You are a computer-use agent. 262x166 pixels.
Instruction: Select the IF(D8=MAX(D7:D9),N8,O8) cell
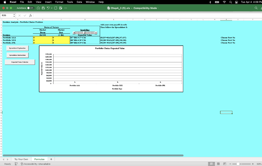point(113,40)
